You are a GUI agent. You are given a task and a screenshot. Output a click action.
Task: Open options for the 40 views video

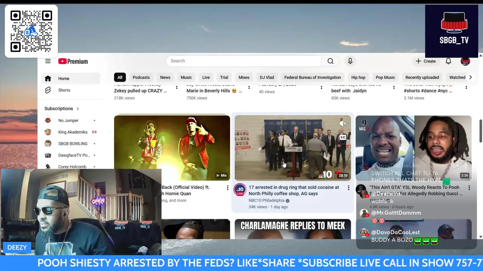pyautogui.click(x=321, y=87)
